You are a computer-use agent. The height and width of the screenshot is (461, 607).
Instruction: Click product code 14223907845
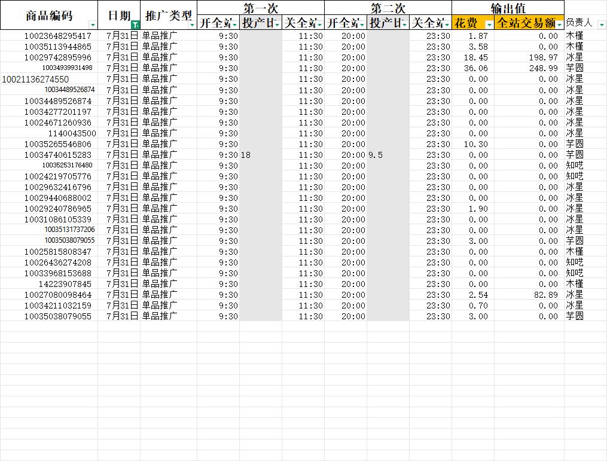tap(65, 284)
